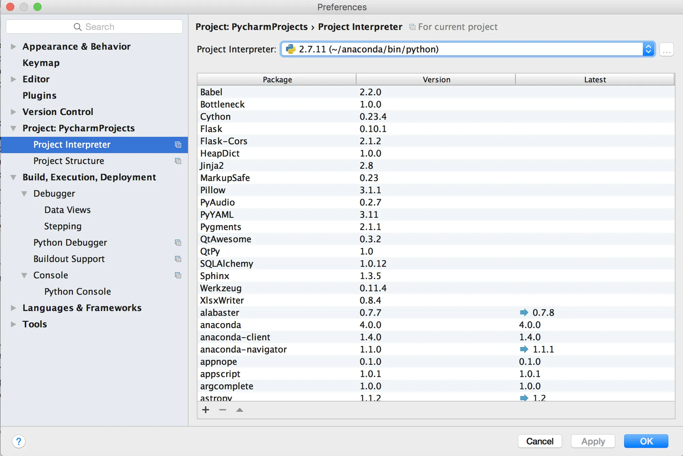This screenshot has height=456, width=683.
Task: Open Python Console settings page
Action: point(77,292)
